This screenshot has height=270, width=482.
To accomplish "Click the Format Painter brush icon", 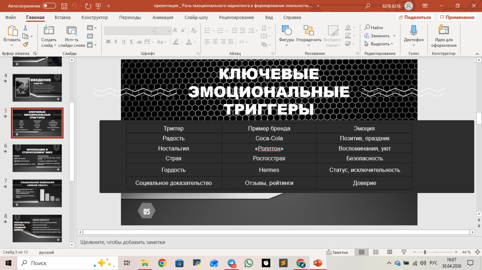I will coord(25,44).
